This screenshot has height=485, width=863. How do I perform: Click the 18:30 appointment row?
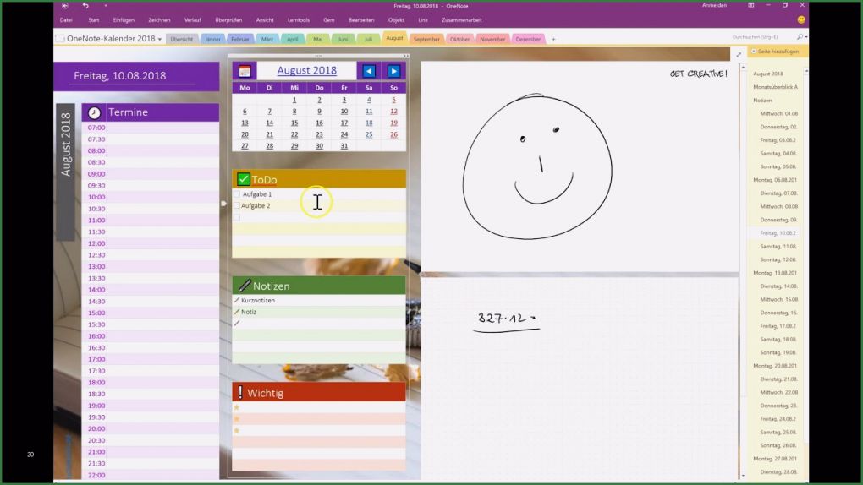151,395
